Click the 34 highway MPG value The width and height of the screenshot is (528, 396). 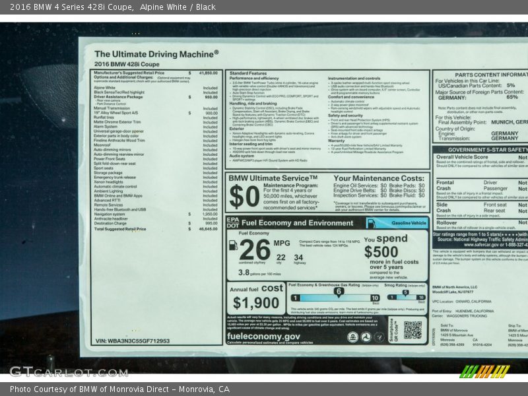[298, 257]
